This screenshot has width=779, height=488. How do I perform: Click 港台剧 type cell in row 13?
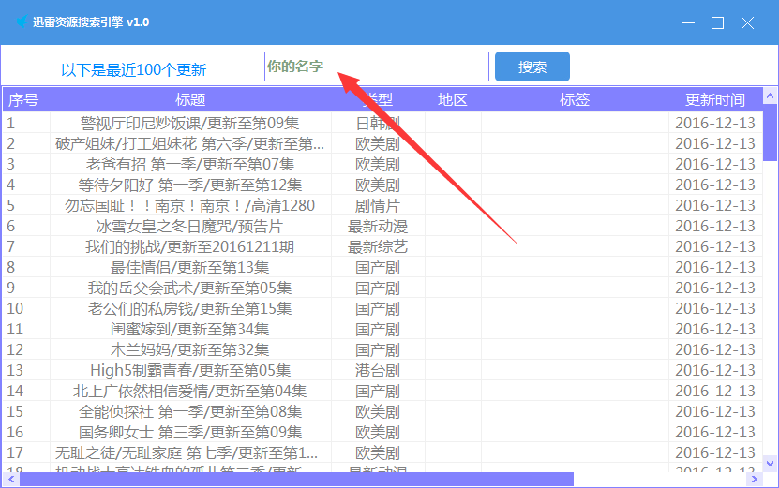pyautogui.click(x=378, y=370)
